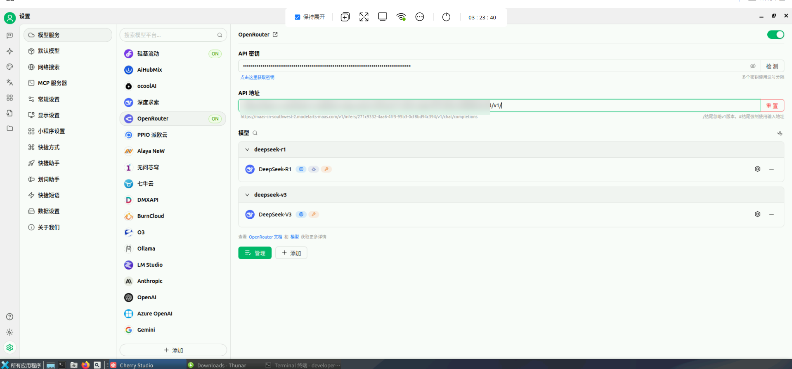Remove the DeepSeek-V3 model
Screen dimensions: 792x369
[x=771, y=215]
